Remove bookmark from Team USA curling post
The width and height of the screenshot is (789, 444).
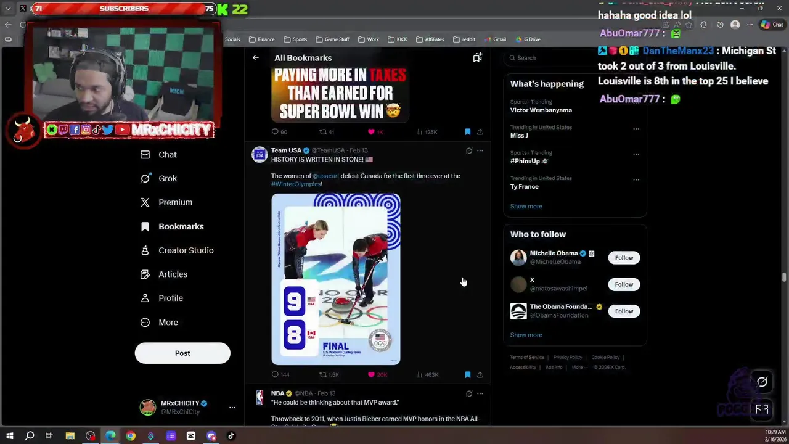click(x=467, y=374)
